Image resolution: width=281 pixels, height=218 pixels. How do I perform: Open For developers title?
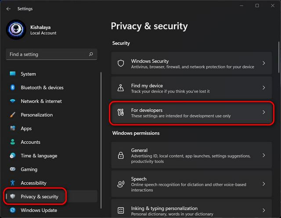(147, 110)
